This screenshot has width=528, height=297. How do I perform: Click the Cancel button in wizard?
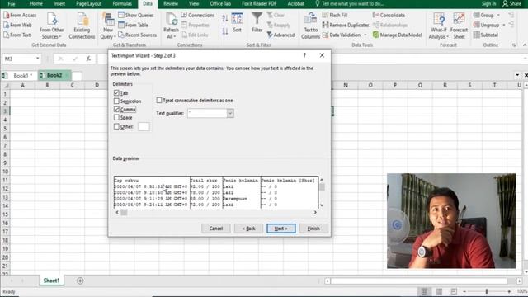pyautogui.click(x=216, y=229)
